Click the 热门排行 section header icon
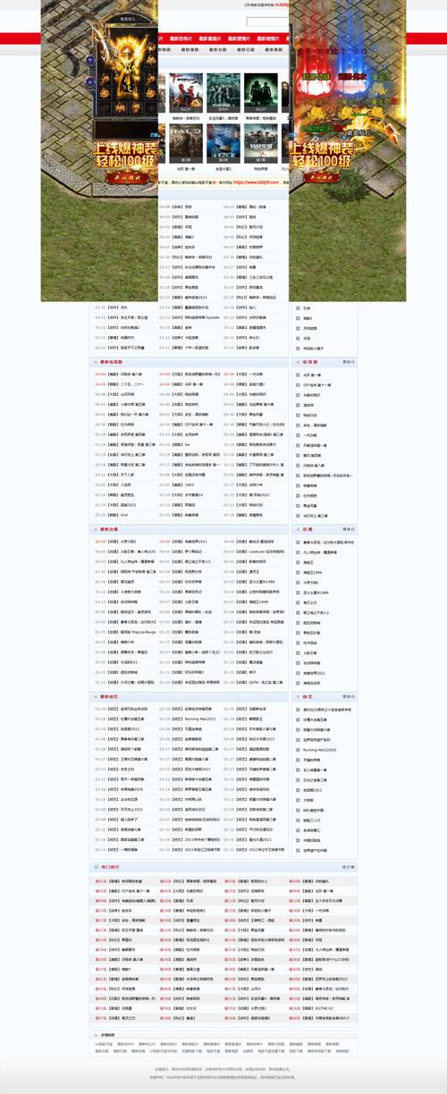The image size is (447, 1094). pyautogui.click(x=96, y=867)
